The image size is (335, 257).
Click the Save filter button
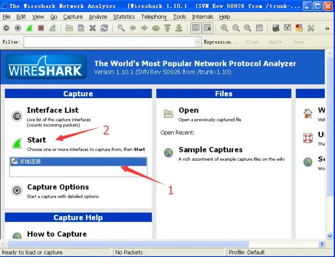click(x=298, y=42)
